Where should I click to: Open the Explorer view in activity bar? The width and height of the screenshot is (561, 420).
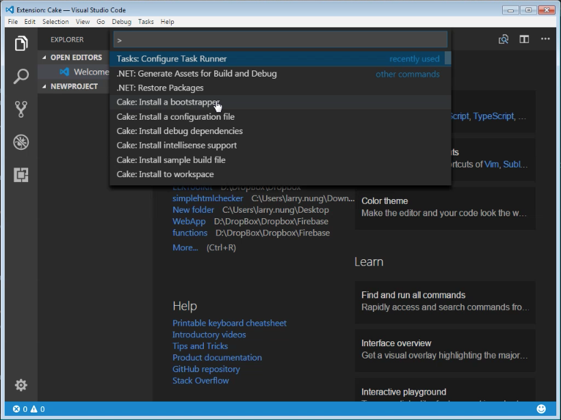click(21, 43)
